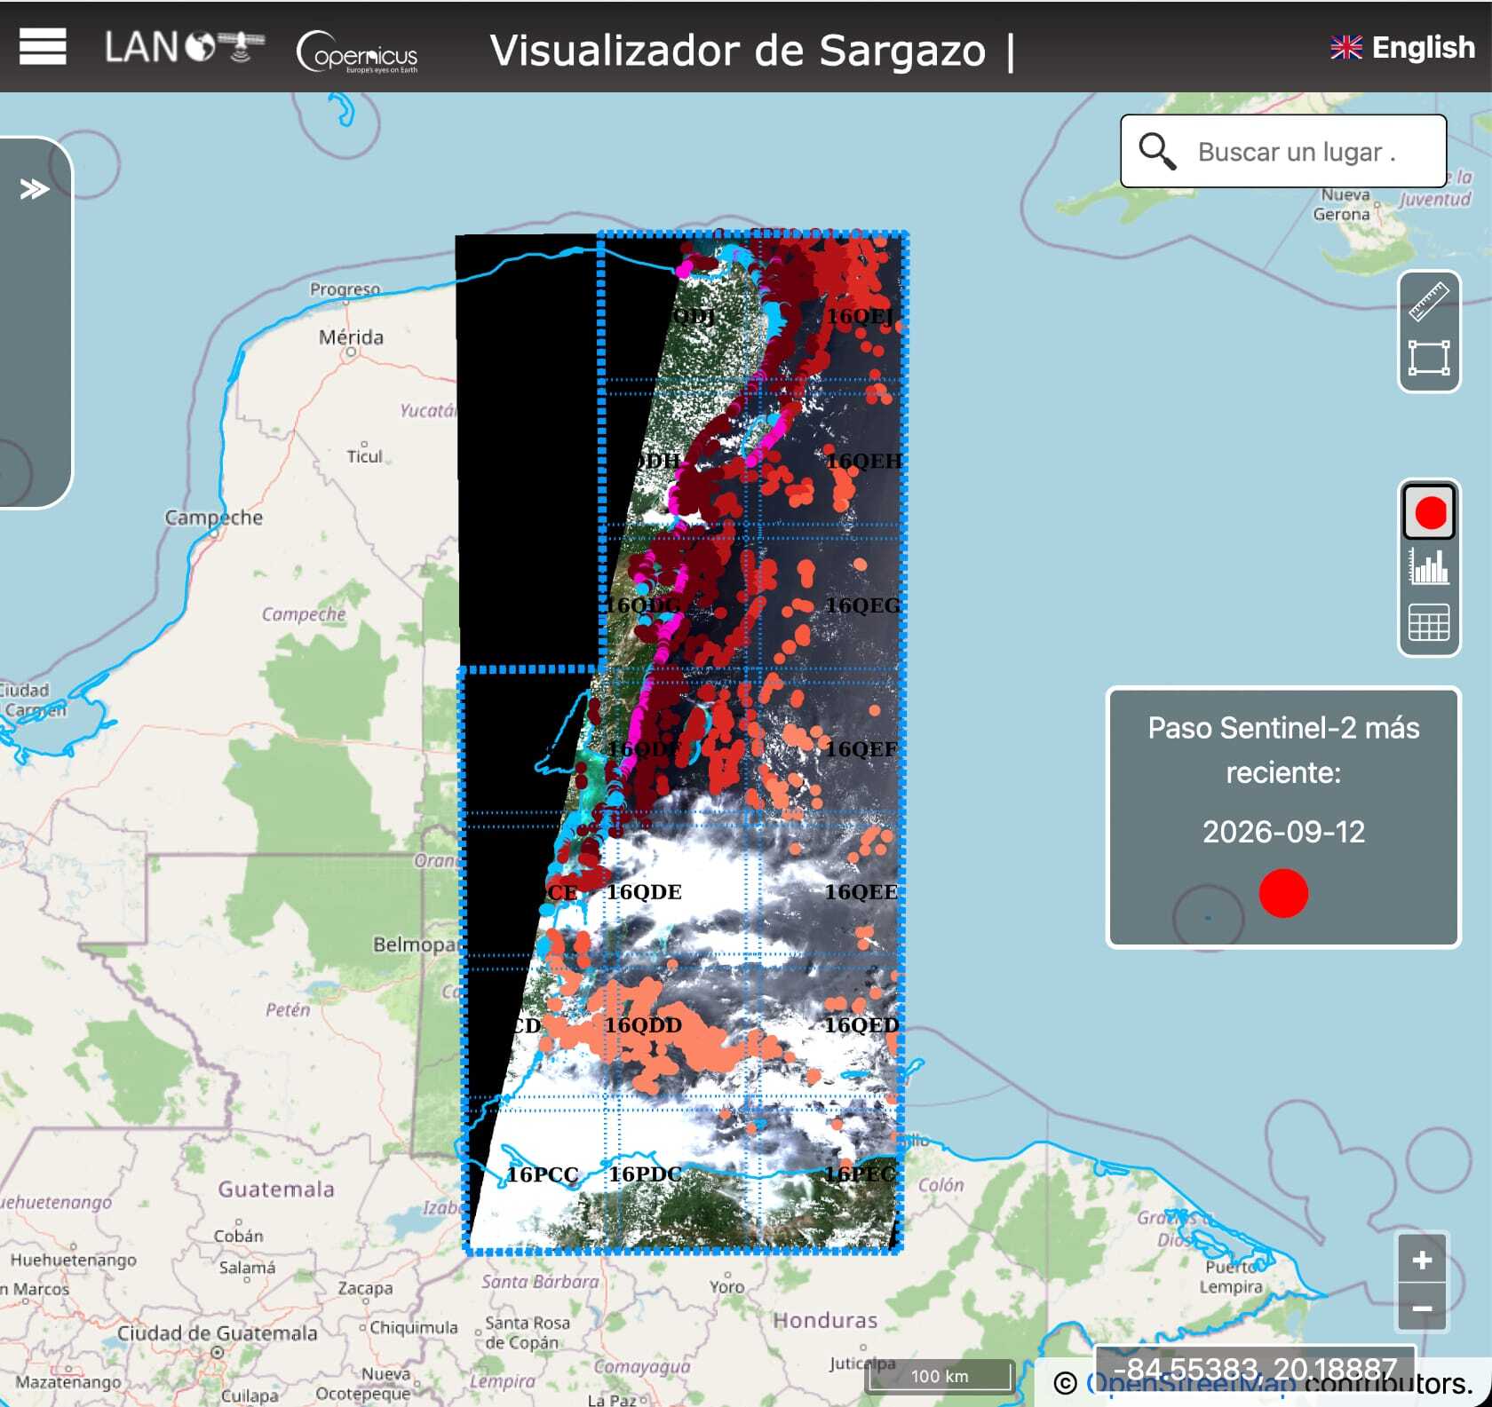Image resolution: width=1492 pixels, height=1407 pixels.
Task: Zoom out with the minus button
Action: 1422,1308
